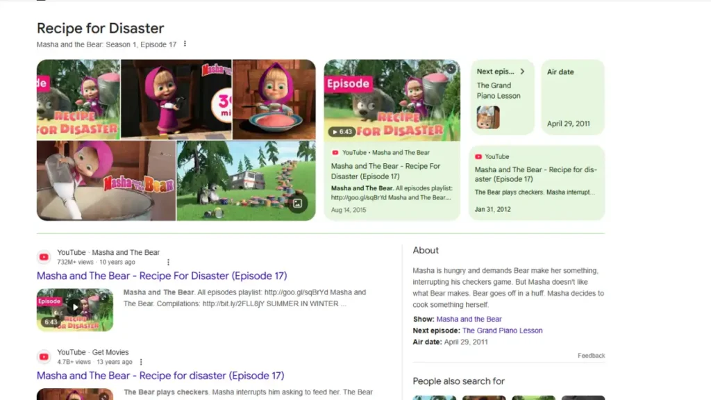Click the About heading

click(426, 250)
